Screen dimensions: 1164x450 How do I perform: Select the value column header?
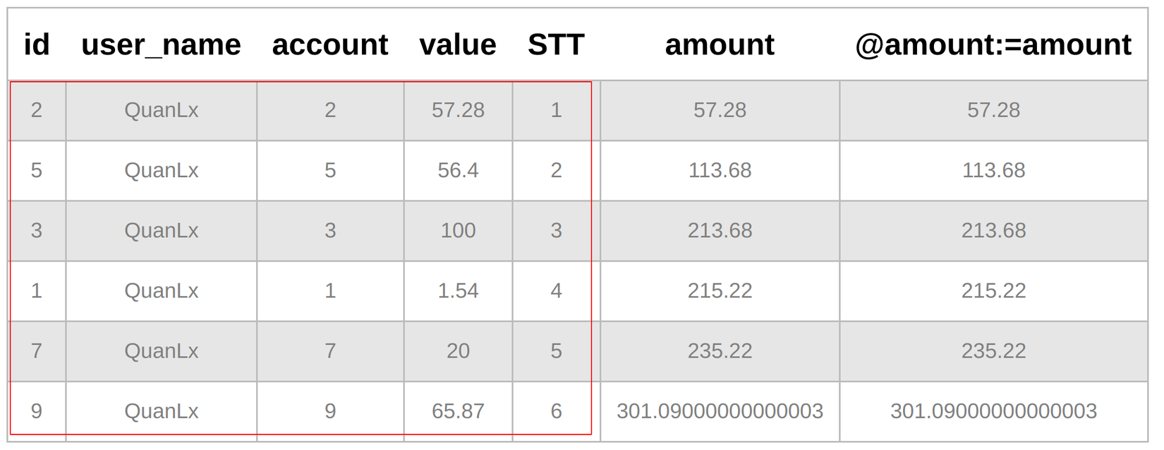point(458,45)
